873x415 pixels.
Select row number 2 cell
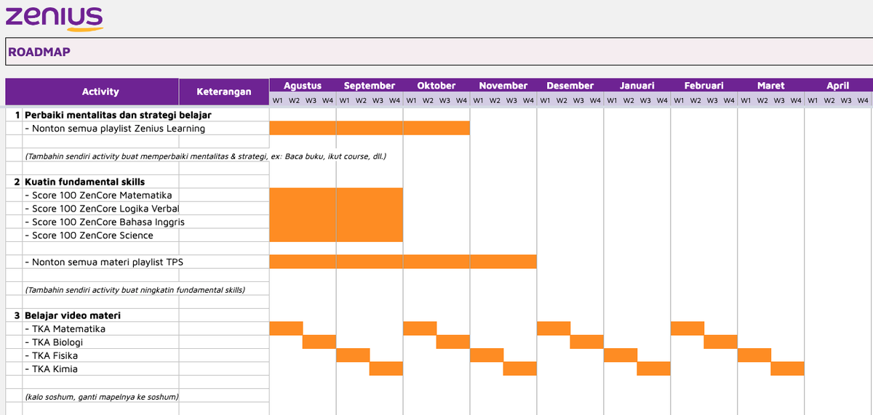point(14,182)
